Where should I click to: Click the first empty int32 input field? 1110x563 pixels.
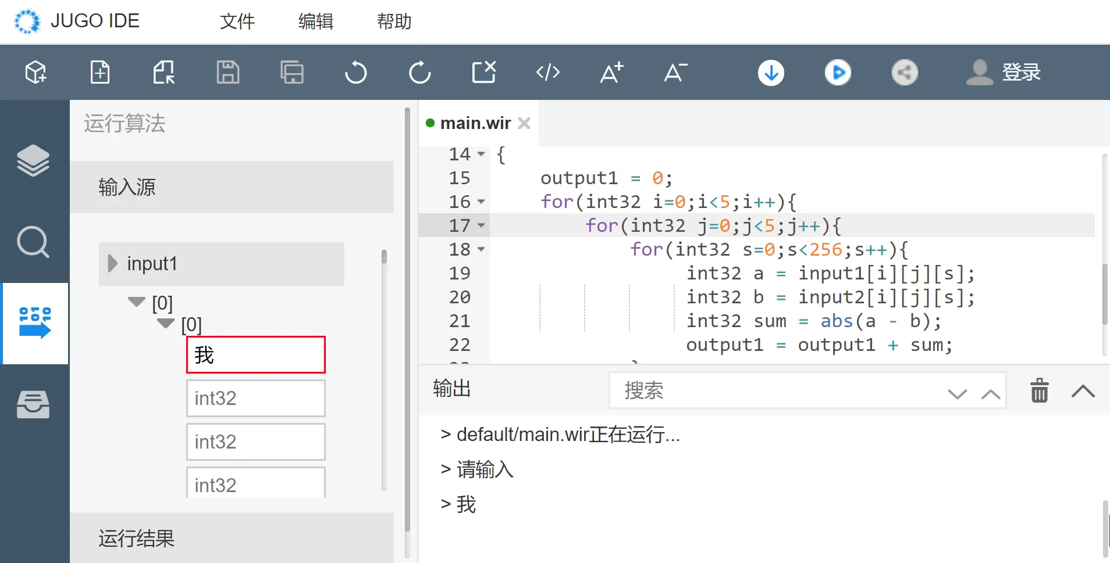point(256,398)
